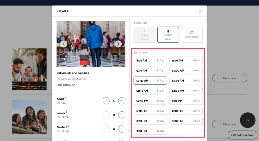Click Individuals and Families heading
Screen dimensions: 259x141
pos(73,73)
